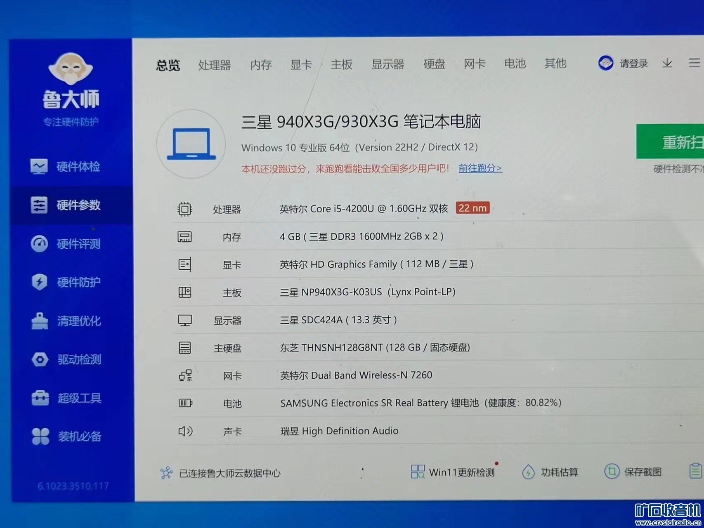Go to 硬件防护 section
This screenshot has width=704, height=528.
point(66,282)
